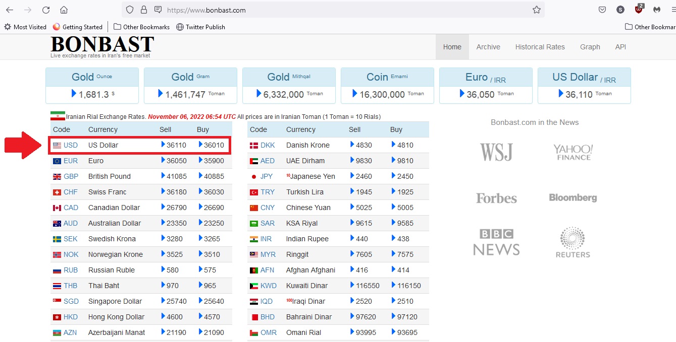Open the Archive tab
Screen dimensions: 676x342
click(x=488, y=47)
